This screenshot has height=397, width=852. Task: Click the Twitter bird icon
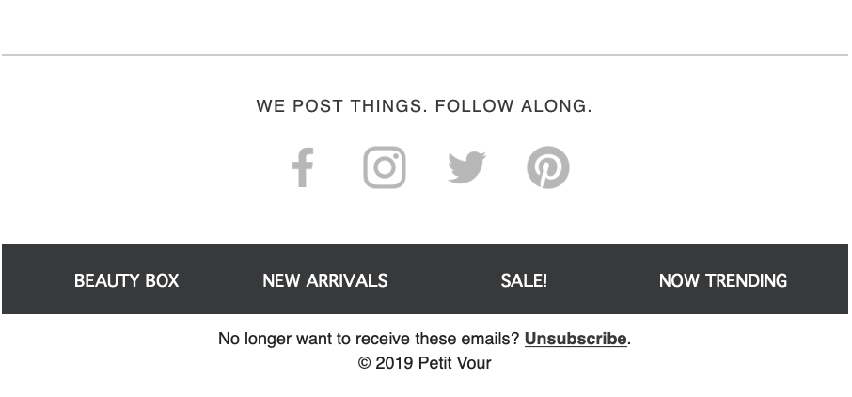[466, 168]
